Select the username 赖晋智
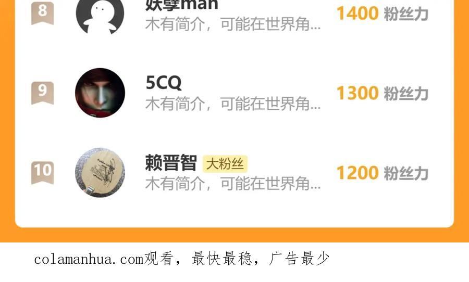 pyautogui.click(x=171, y=163)
